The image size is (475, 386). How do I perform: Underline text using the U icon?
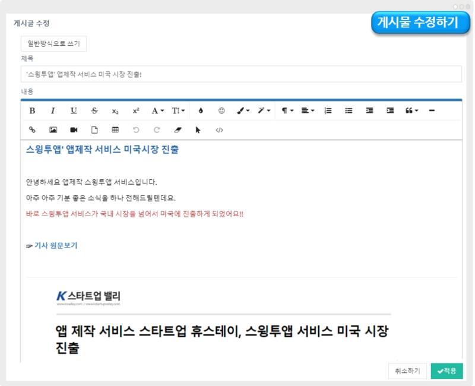[74, 110]
